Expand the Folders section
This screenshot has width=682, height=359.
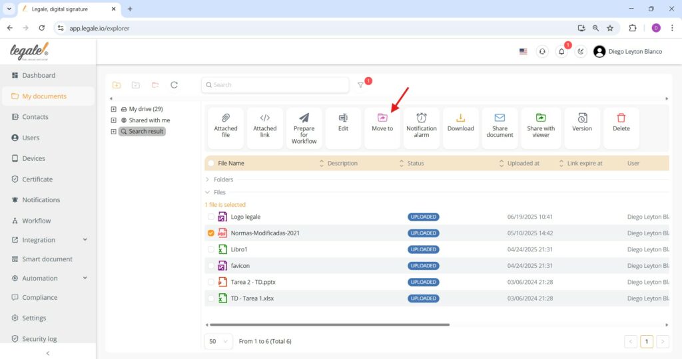[x=208, y=179]
